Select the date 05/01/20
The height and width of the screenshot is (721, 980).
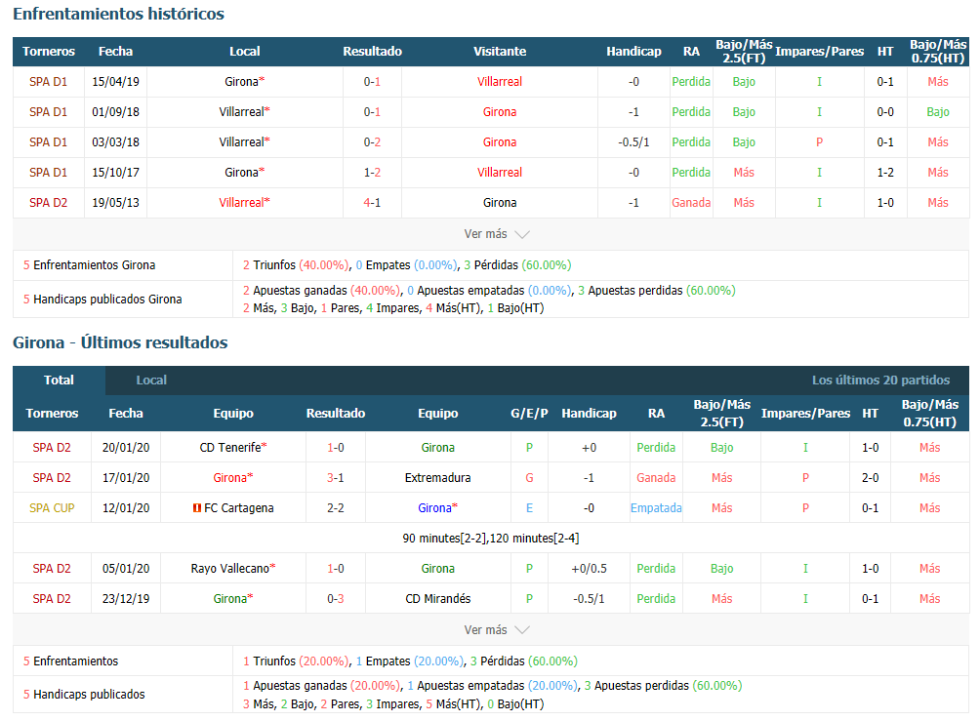[x=126, y=569]
